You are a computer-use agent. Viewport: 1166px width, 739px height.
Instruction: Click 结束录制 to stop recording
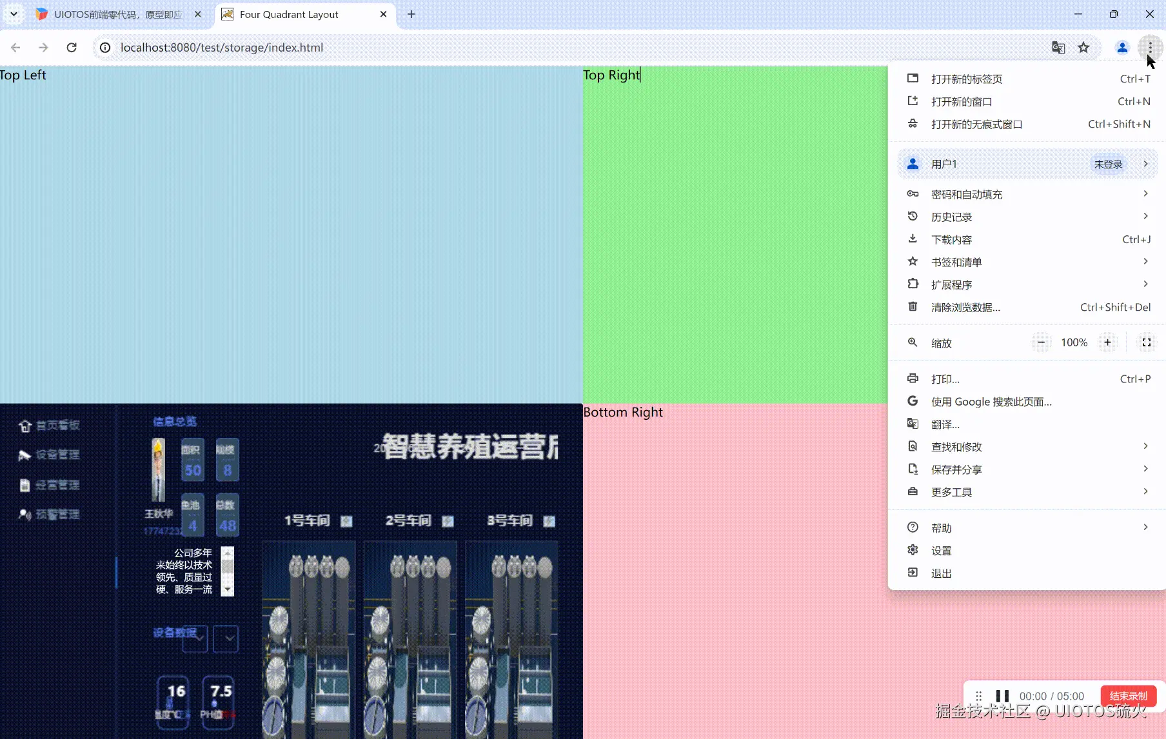click(x=1130, y=696)
